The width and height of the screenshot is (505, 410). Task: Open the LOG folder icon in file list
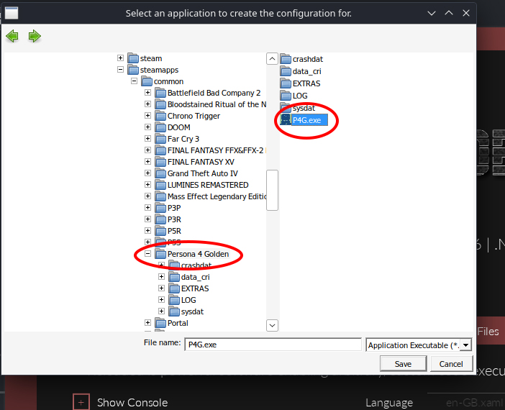(286, 96)
